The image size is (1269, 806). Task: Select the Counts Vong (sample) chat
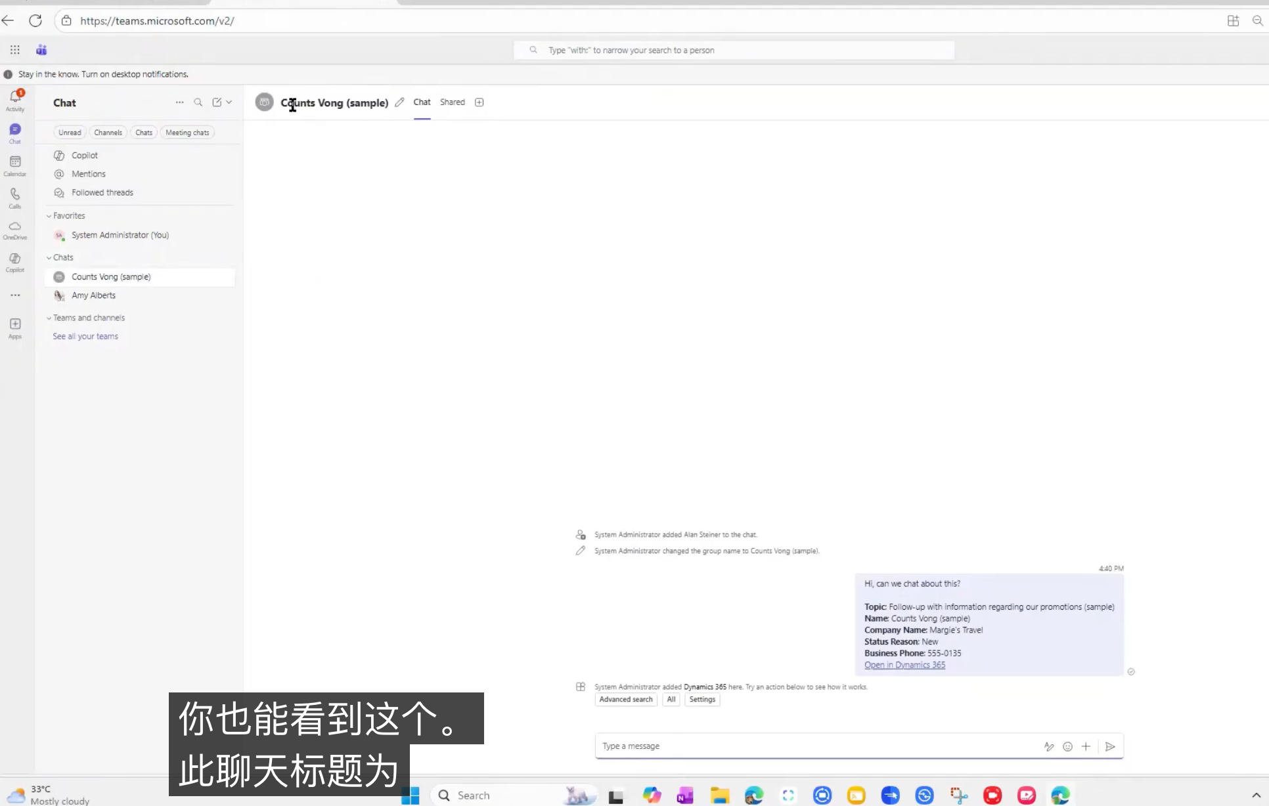pos(139,277)
